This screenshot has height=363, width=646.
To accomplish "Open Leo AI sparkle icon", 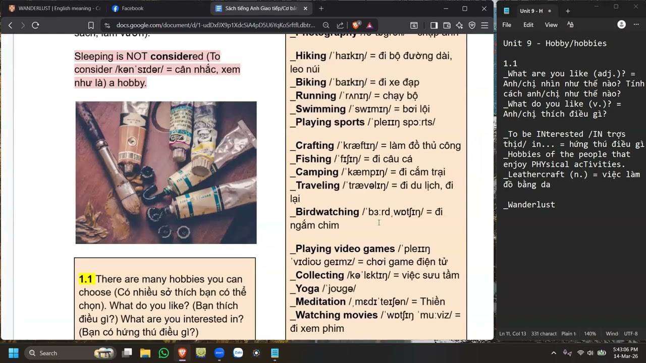I will point(459,25).
